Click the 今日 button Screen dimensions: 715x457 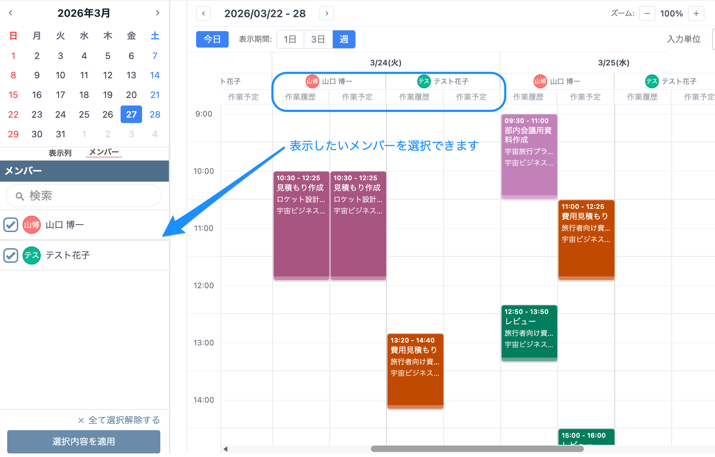pyautogui.click(x=212, y=39)
